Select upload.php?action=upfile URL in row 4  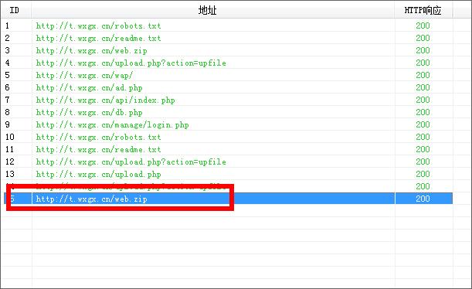(131, 63)
